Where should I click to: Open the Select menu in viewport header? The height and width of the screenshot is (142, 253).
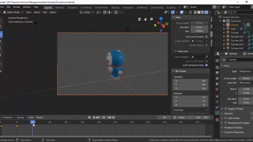coord(37,12)
